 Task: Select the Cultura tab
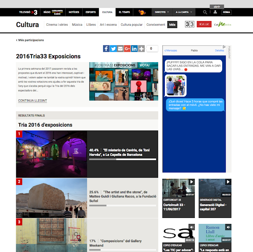(107, 12)
